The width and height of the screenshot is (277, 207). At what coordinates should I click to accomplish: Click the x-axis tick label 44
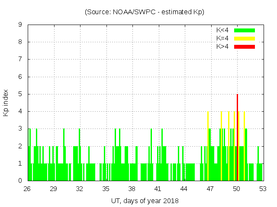[x=184, y=189]
